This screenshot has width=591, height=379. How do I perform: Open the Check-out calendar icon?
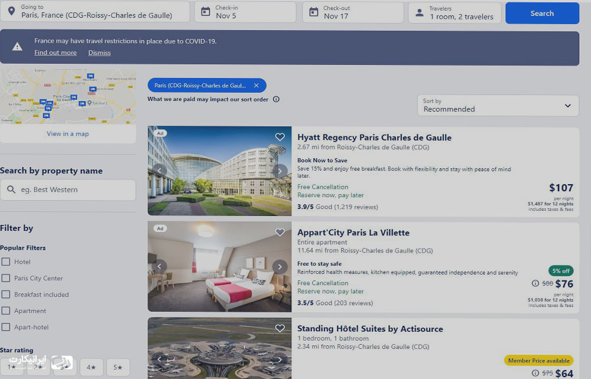pos(314,12)
